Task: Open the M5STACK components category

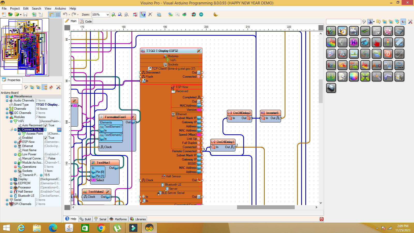Action: [x=400, y=65]
